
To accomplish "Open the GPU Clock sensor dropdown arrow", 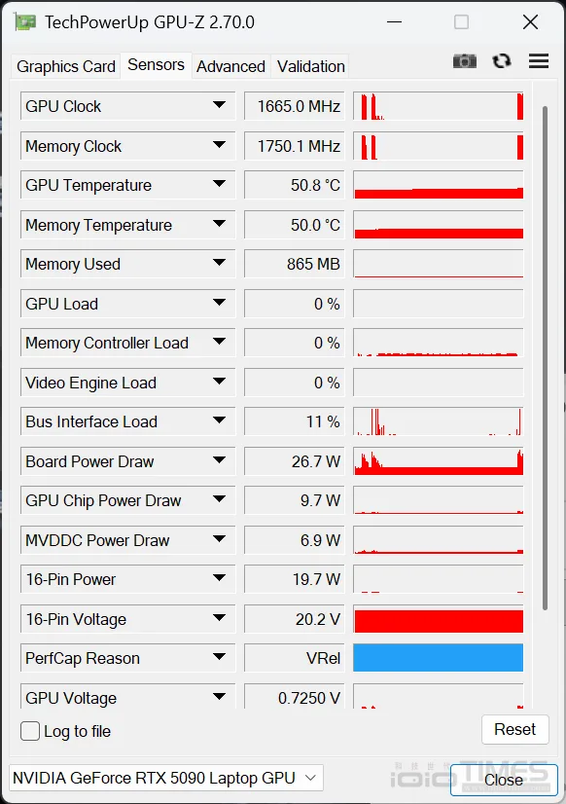I will pos(219,105).
